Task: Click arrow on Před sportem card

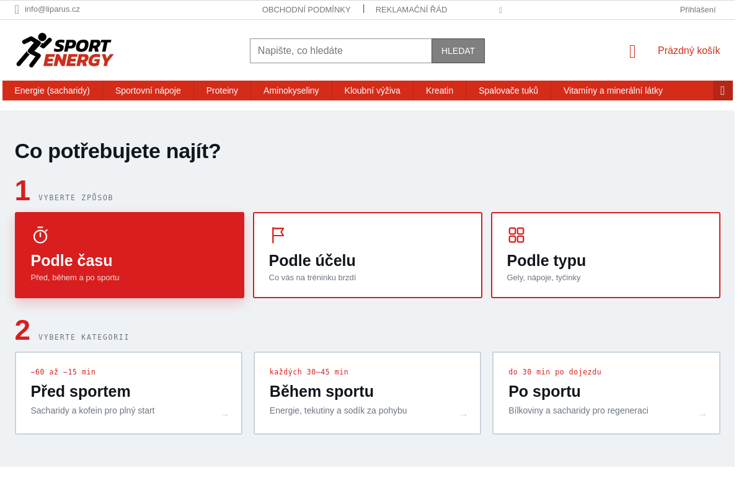Action: point(224,415)
